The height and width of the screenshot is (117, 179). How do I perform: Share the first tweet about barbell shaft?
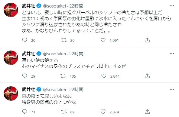pos(147,40)
